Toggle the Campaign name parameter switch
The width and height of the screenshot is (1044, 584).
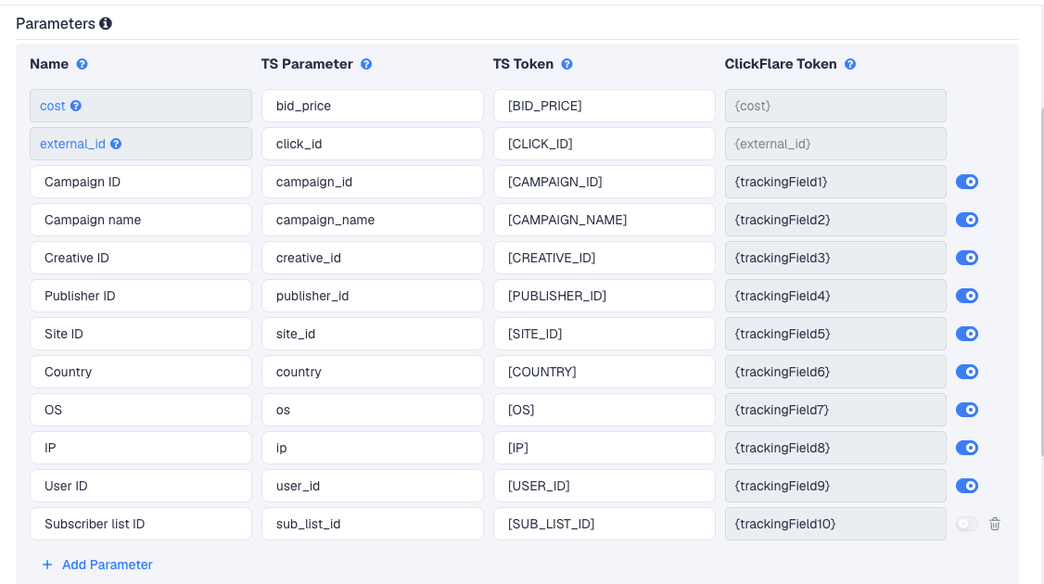967,220
